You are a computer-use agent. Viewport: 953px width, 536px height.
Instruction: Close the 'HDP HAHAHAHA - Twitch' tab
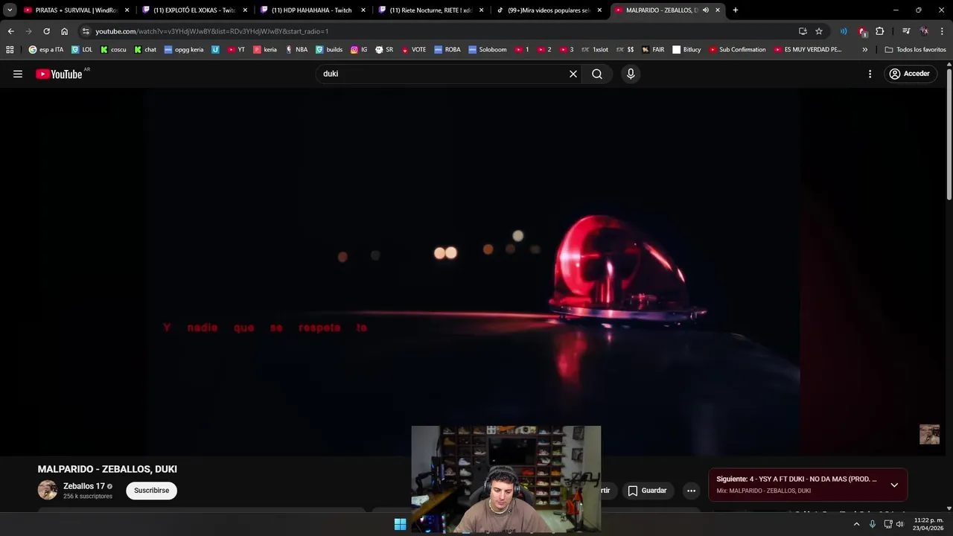tap(363, 10)
